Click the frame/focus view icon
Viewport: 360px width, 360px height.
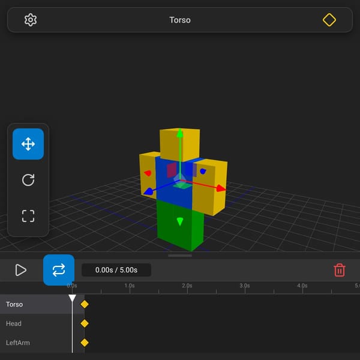(28, 216)
